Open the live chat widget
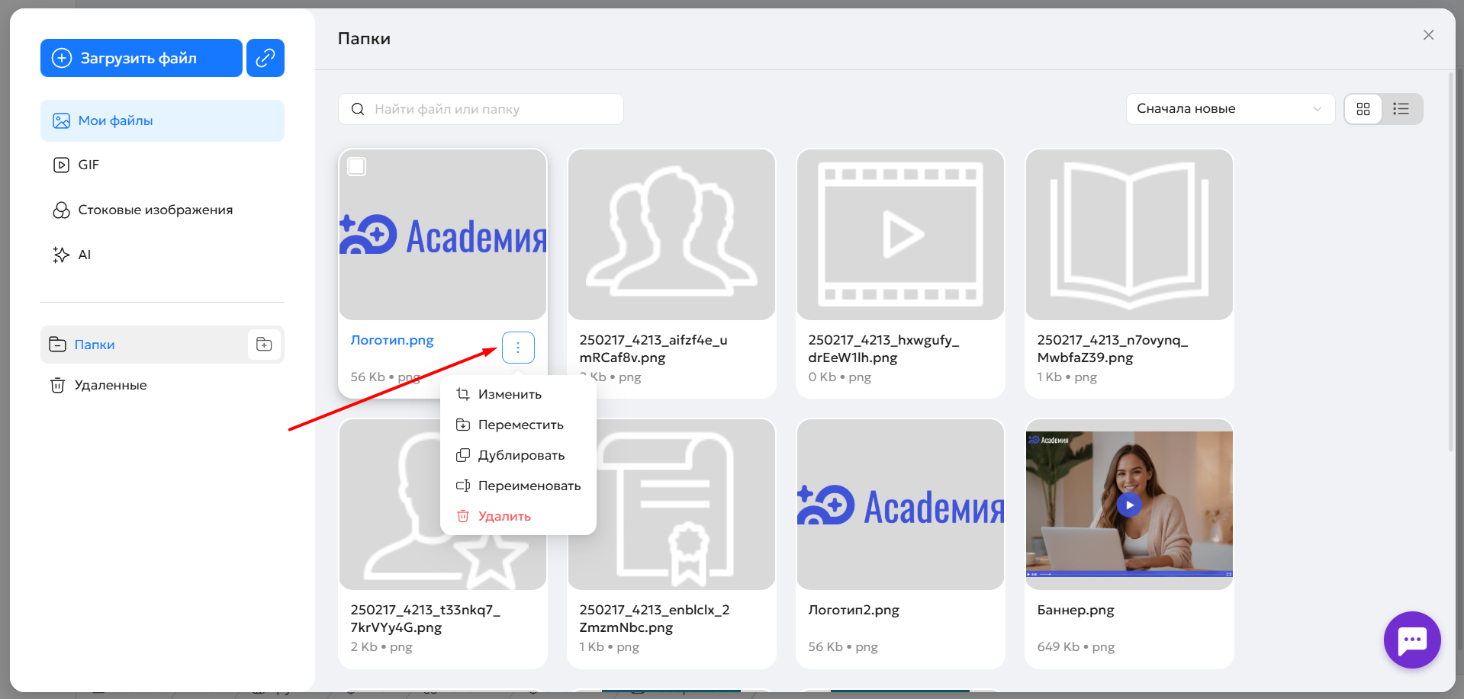Viewport: 1464px width, 699px height. [1411, 640]
